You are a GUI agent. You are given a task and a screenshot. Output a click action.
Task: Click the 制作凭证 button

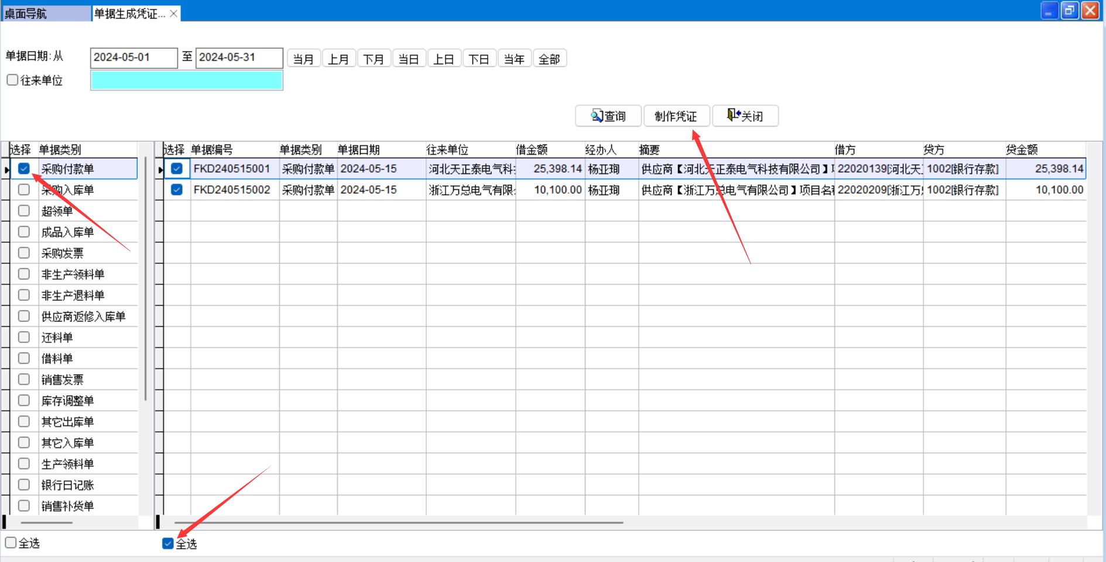[676, 116]
